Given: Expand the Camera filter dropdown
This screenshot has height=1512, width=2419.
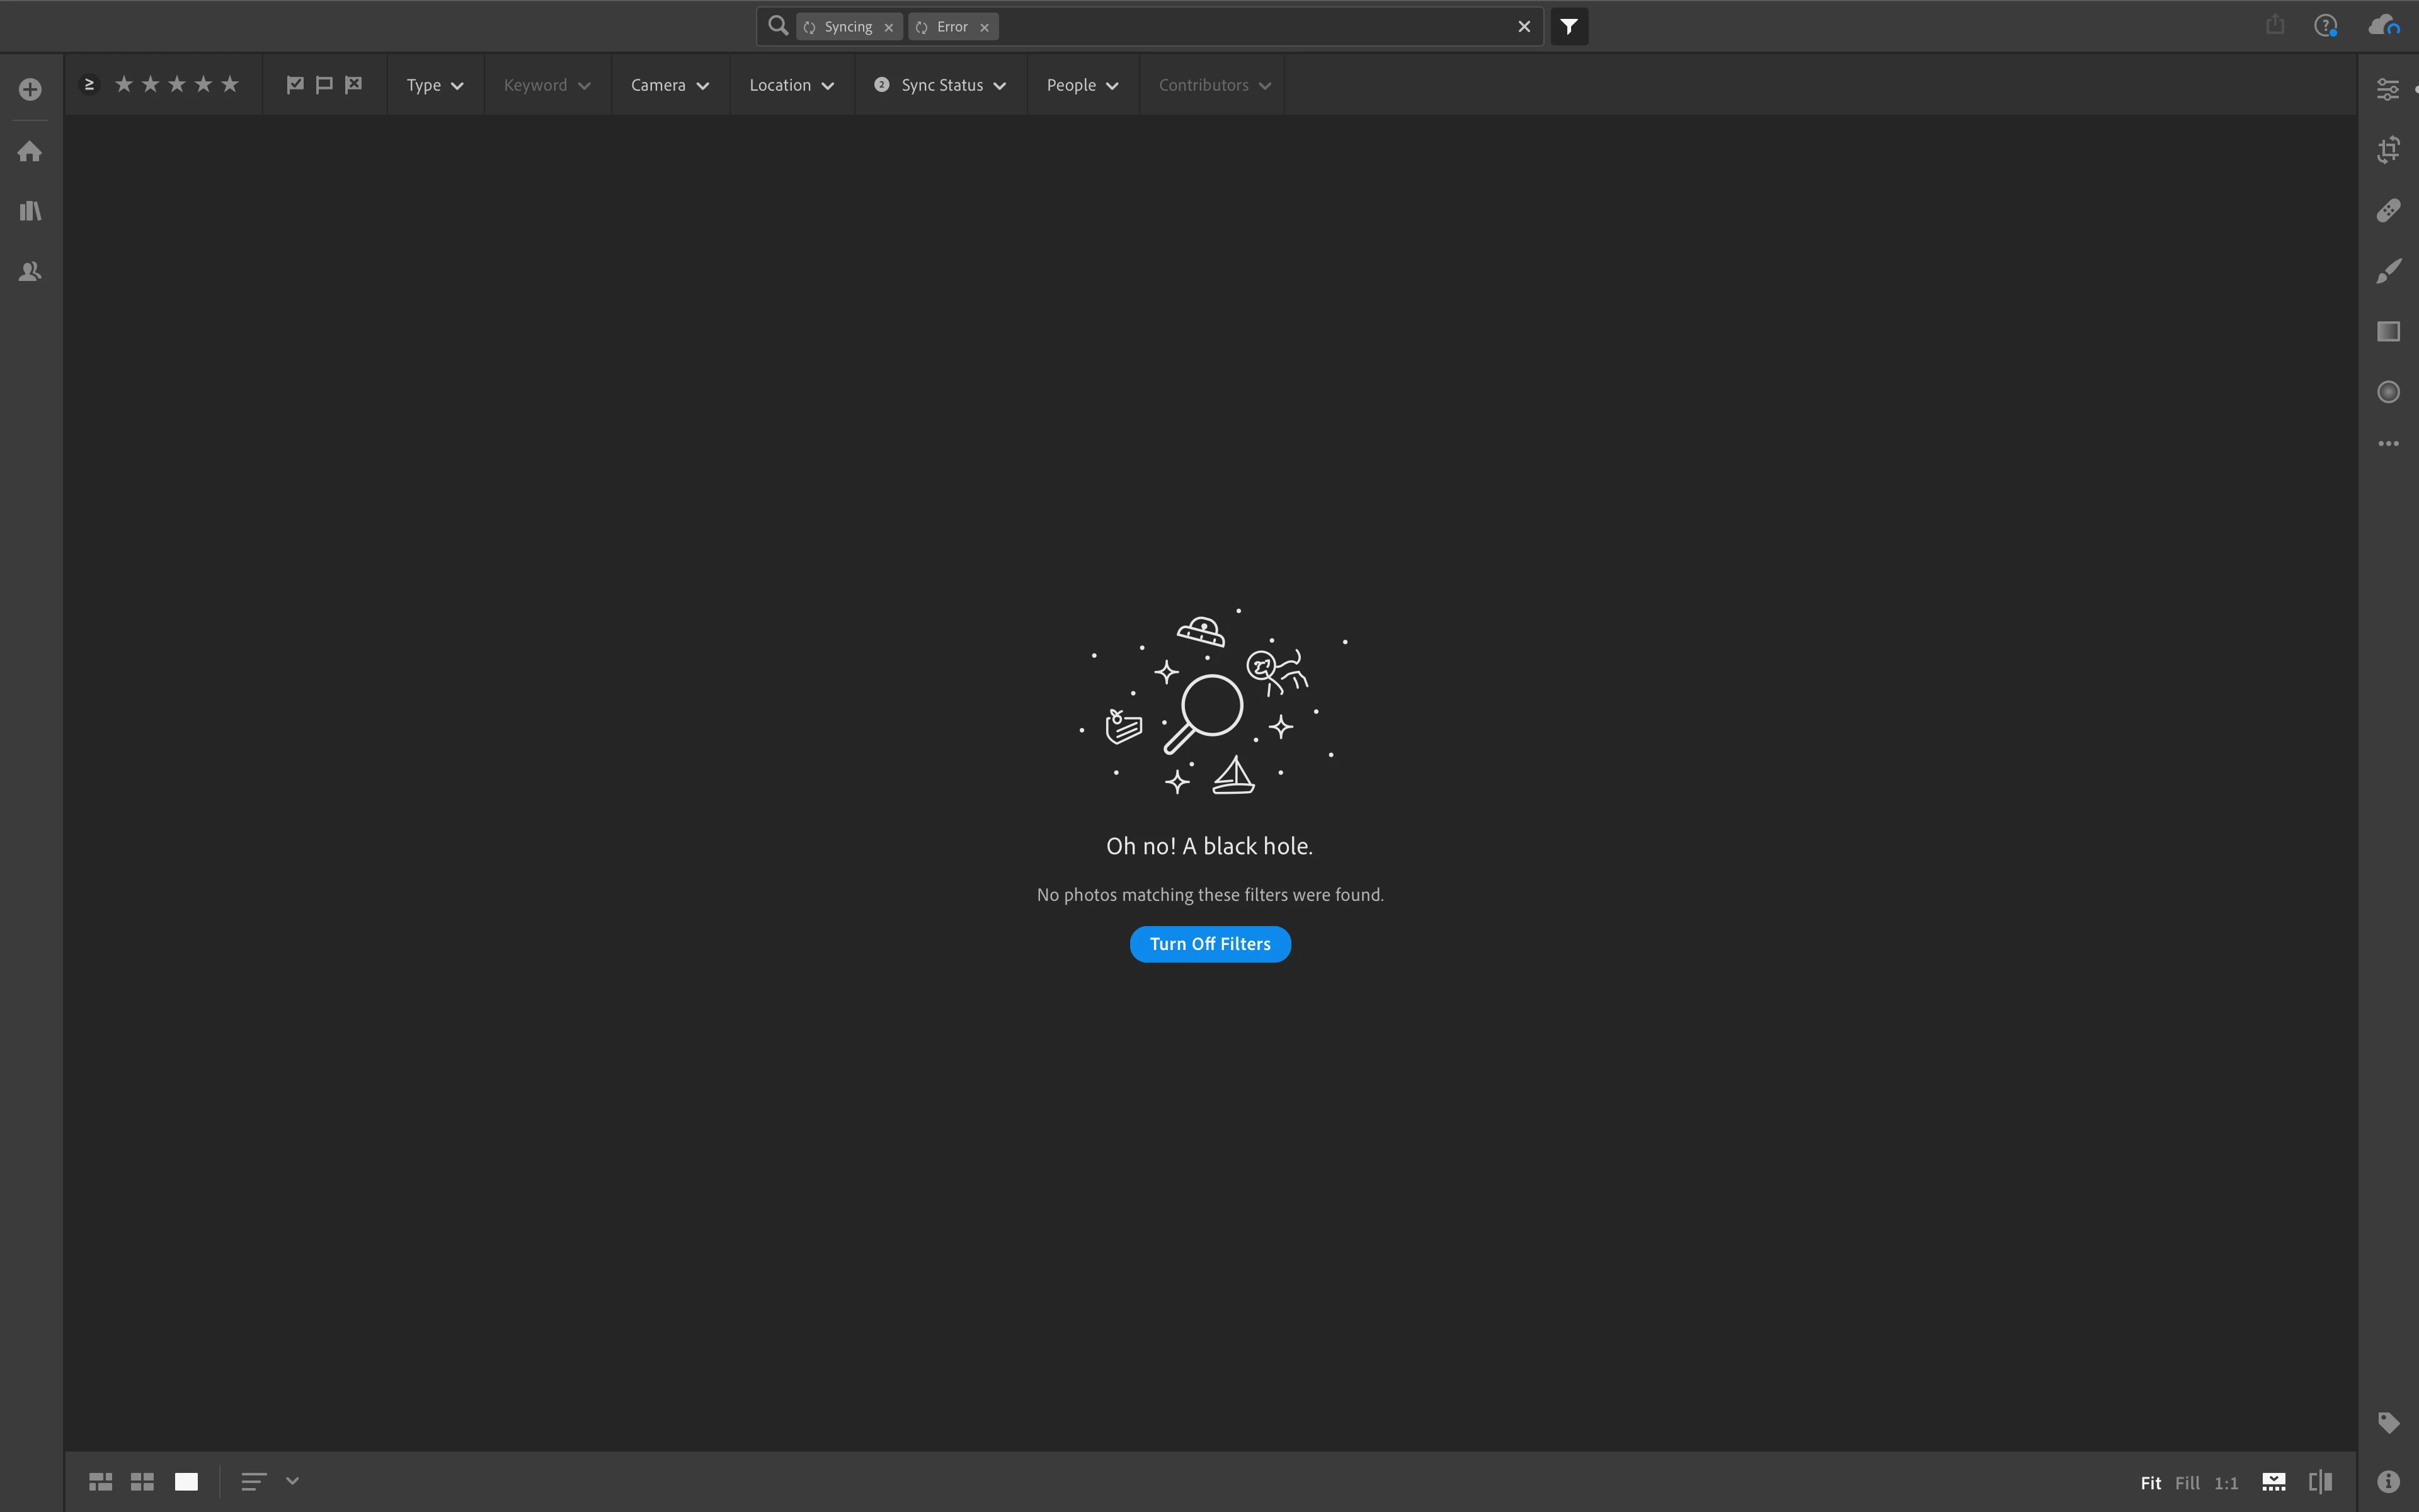Looking at the screenshot, I should 670,85.
